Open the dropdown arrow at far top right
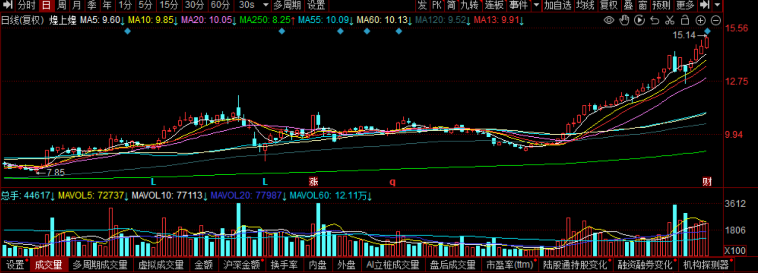Image resolution: width=758 pixels, height=273 pixels. click(717, 6)
